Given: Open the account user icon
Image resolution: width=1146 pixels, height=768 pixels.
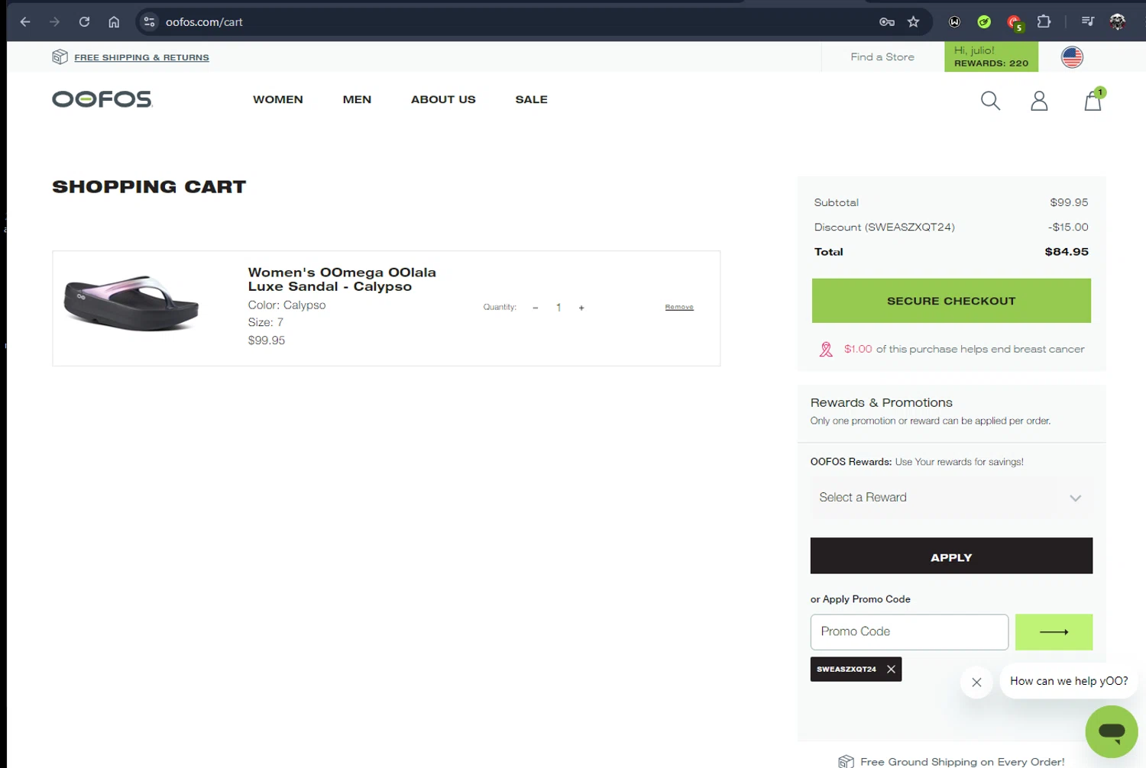Looking at the screenshot, I should (x=1039, y=101).
